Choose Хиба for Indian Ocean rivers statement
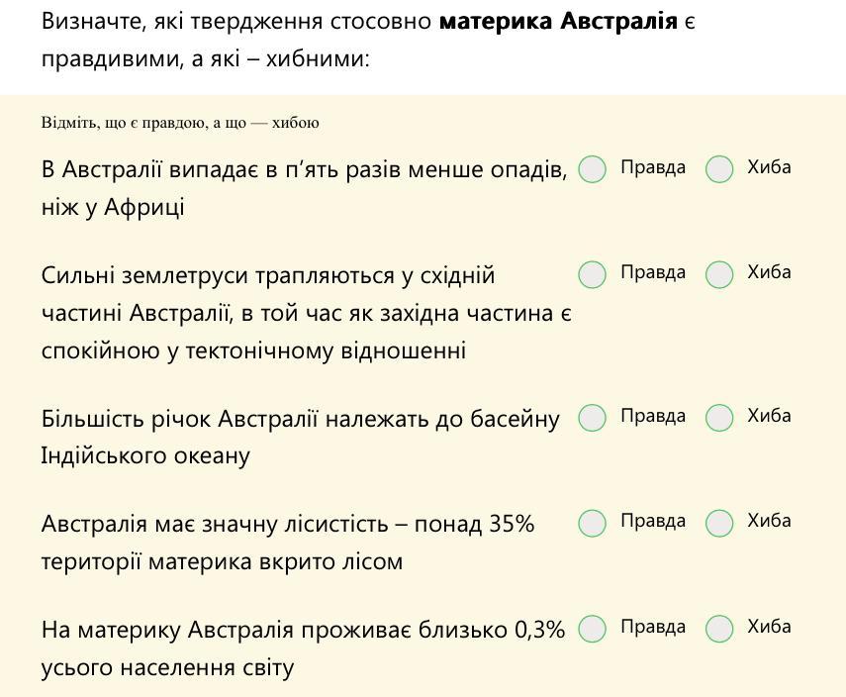The image size is (846, 697). tap(719, 418)
